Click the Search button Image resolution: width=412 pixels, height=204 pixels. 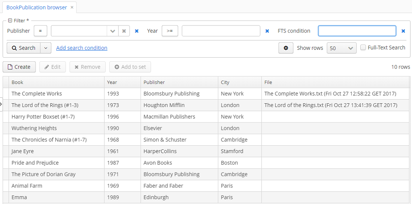(24, 48)
